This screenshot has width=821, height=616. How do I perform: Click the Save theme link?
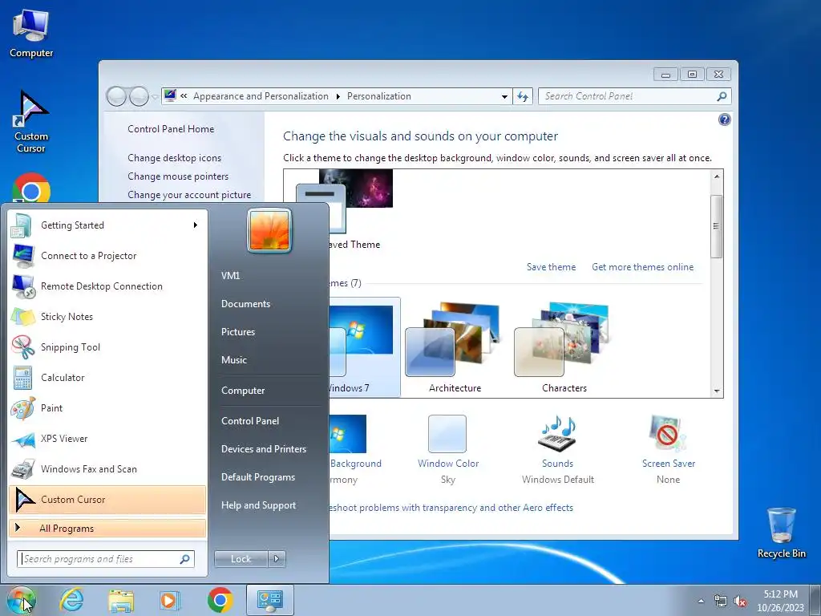point(551,267)
